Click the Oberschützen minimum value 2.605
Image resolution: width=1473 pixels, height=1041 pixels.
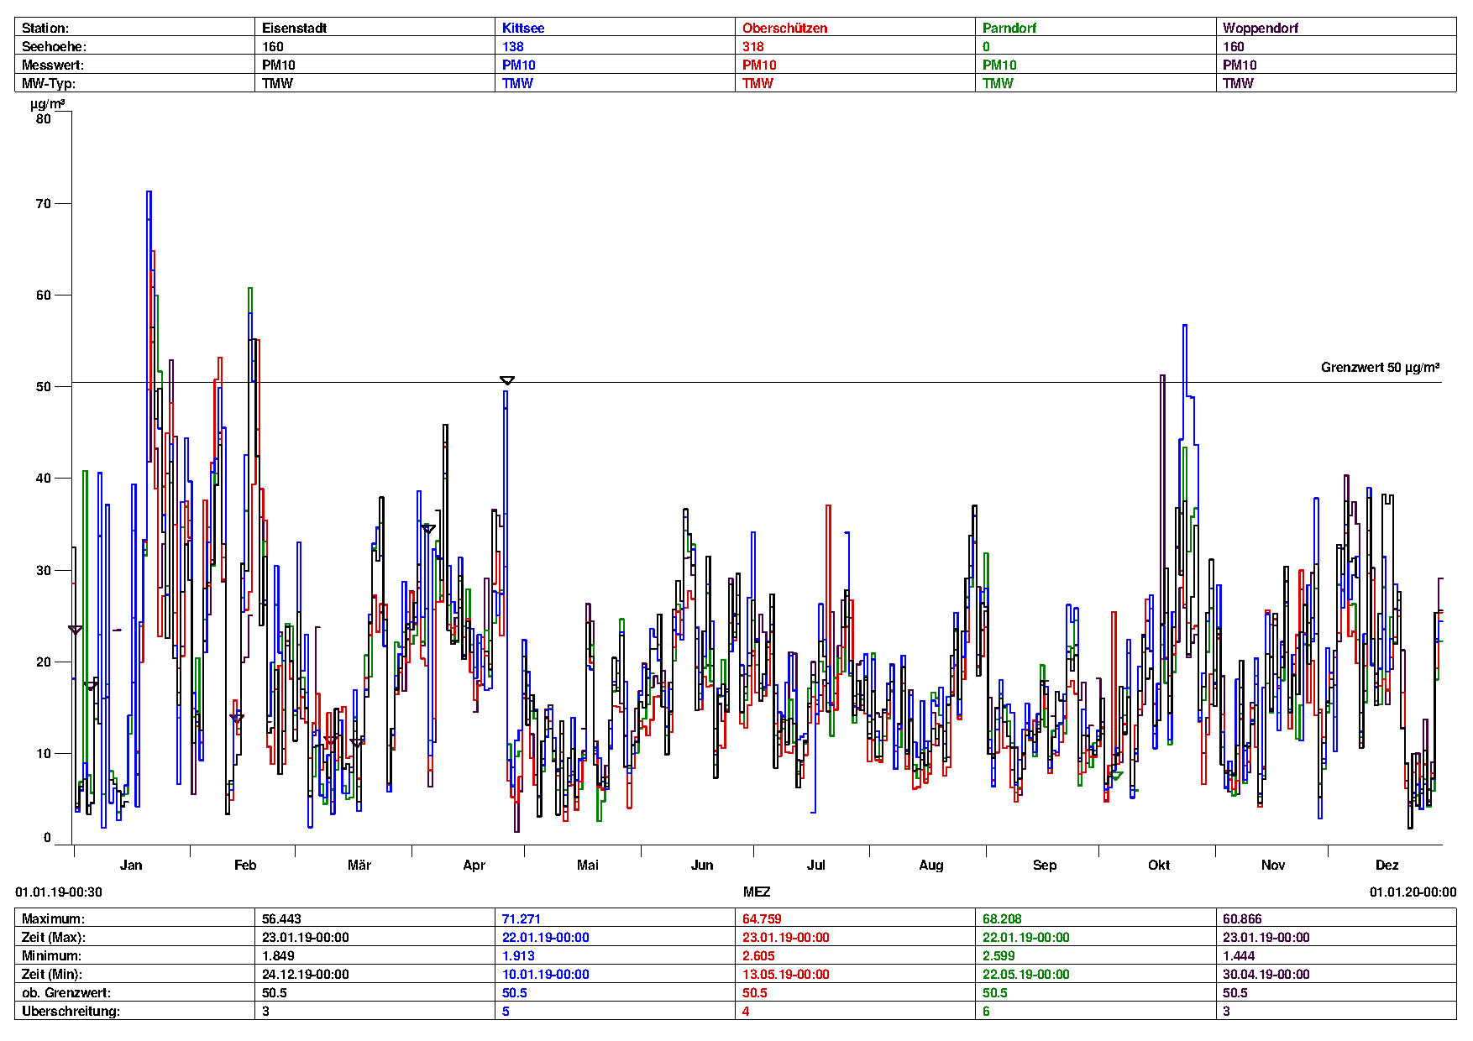[x=758, y=956]
